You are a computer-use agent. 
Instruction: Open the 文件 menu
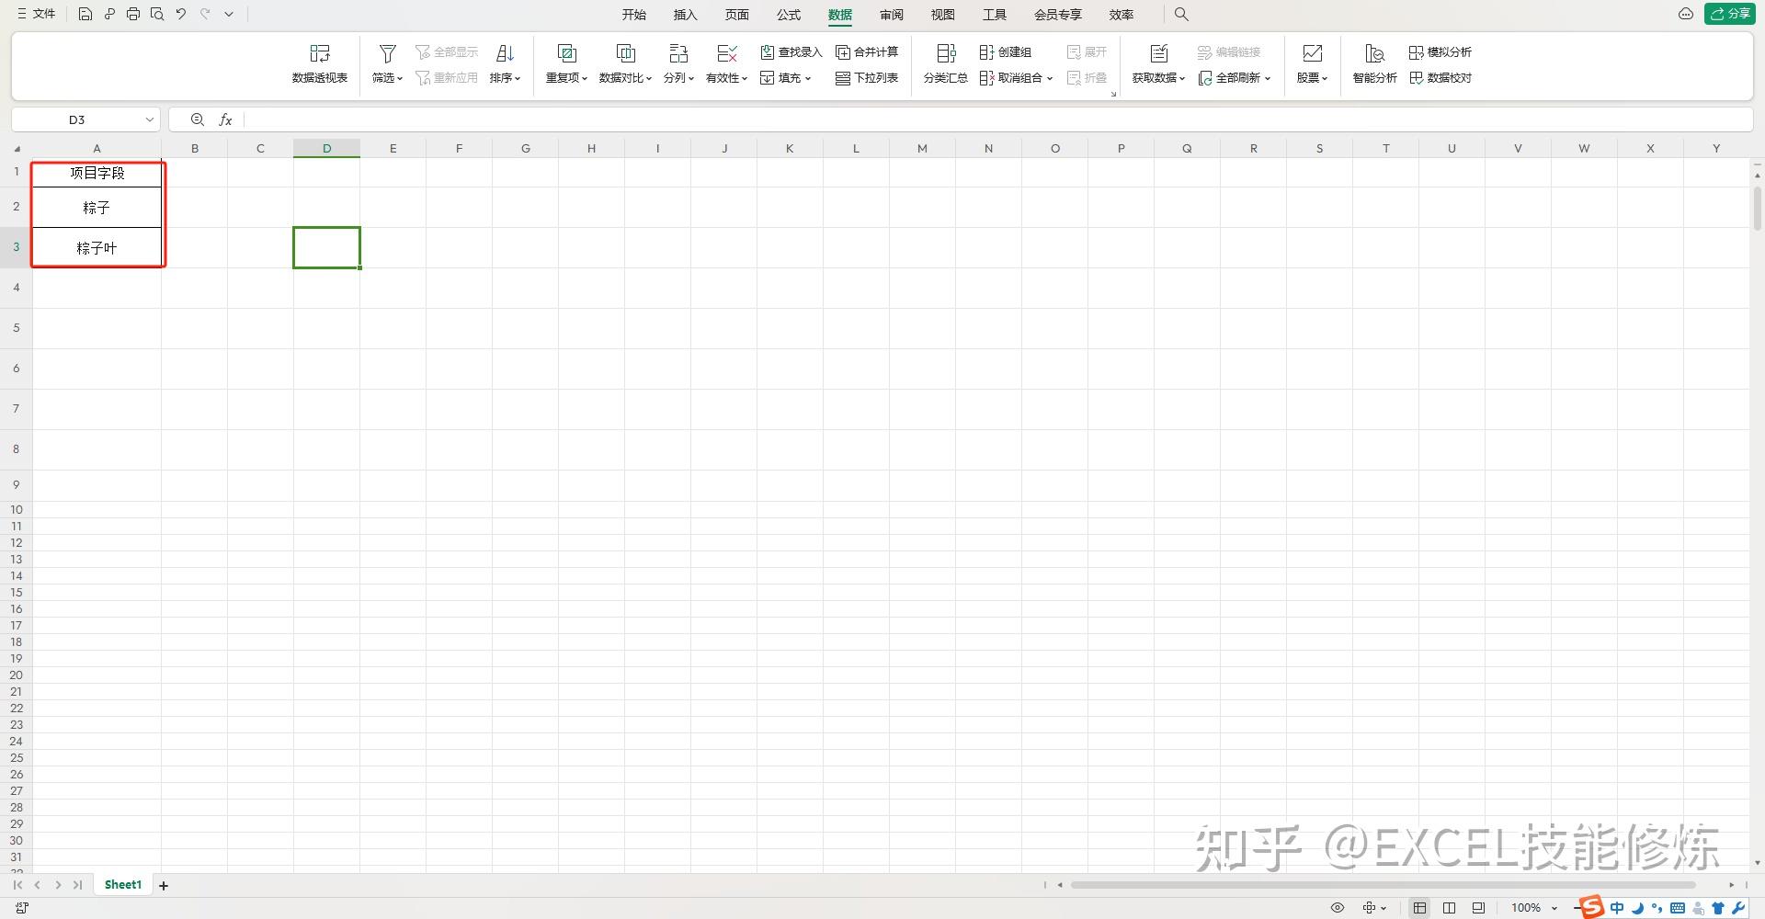[x=36, y=14]
